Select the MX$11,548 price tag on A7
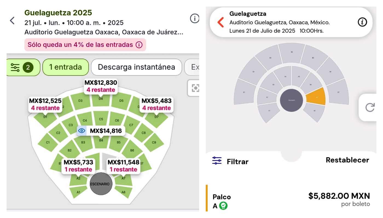This screenshot has height=218, width=383. pyautogui.click(x=124, y=166)
